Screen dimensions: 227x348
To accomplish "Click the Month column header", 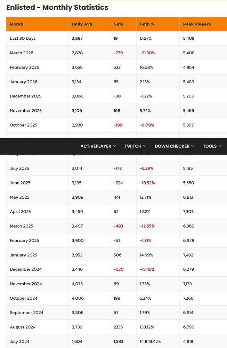I will [x=17, y=24].
